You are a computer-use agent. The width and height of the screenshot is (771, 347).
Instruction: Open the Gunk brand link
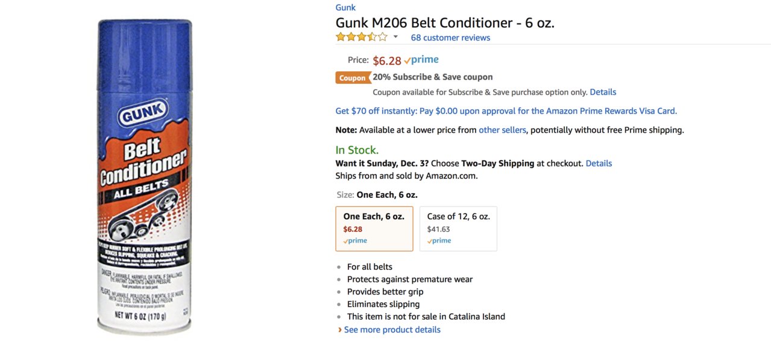click(345, 8)
